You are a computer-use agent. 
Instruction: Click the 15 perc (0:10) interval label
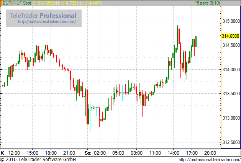coord(207,3)
